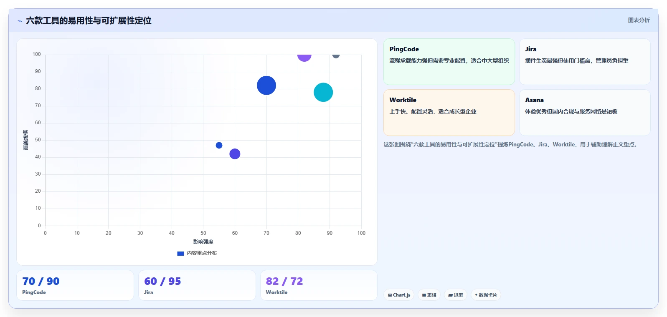667x317 pixels.
Task: Click the 图表分析 label in the header
Action: tap(639, 20)
